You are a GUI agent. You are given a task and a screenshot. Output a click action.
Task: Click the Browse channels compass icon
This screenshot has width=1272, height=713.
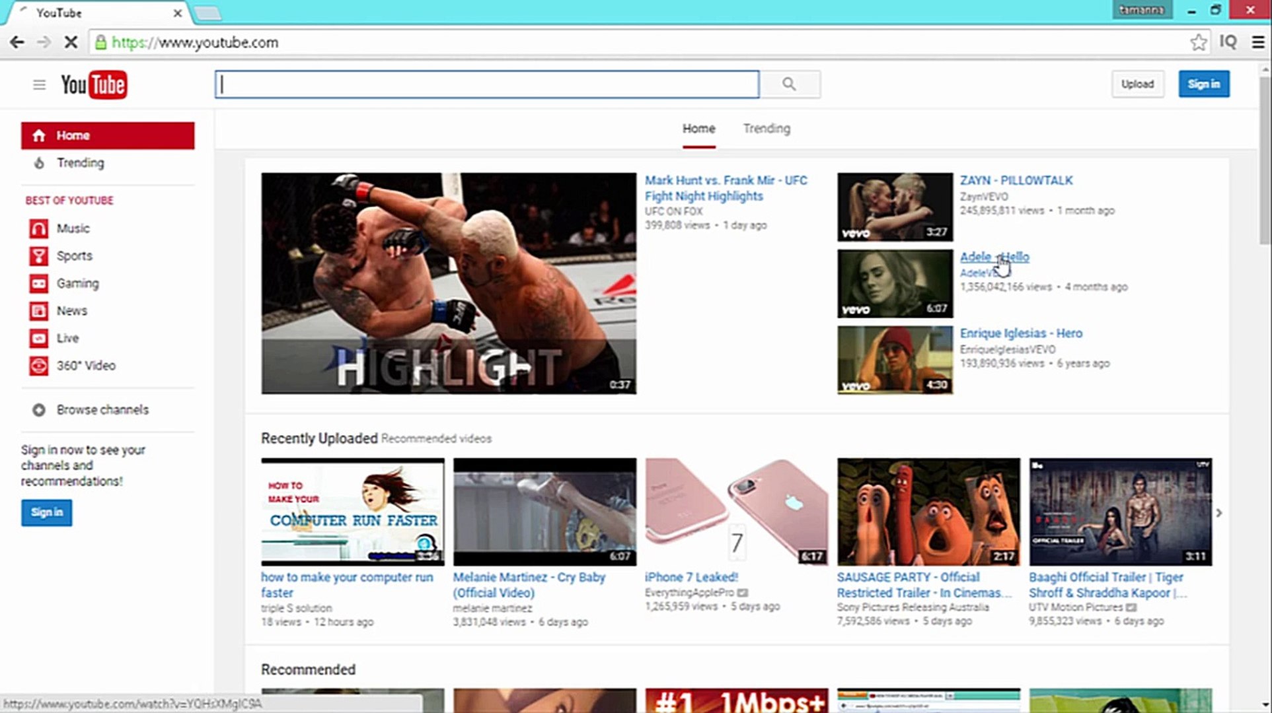click(38, 409)
